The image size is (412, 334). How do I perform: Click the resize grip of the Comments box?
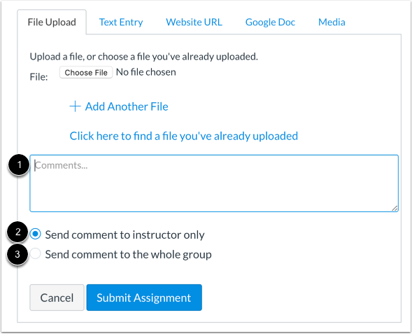[395, 208]
